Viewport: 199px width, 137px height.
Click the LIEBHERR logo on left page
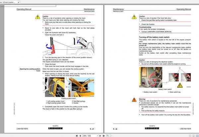point(55,128)
